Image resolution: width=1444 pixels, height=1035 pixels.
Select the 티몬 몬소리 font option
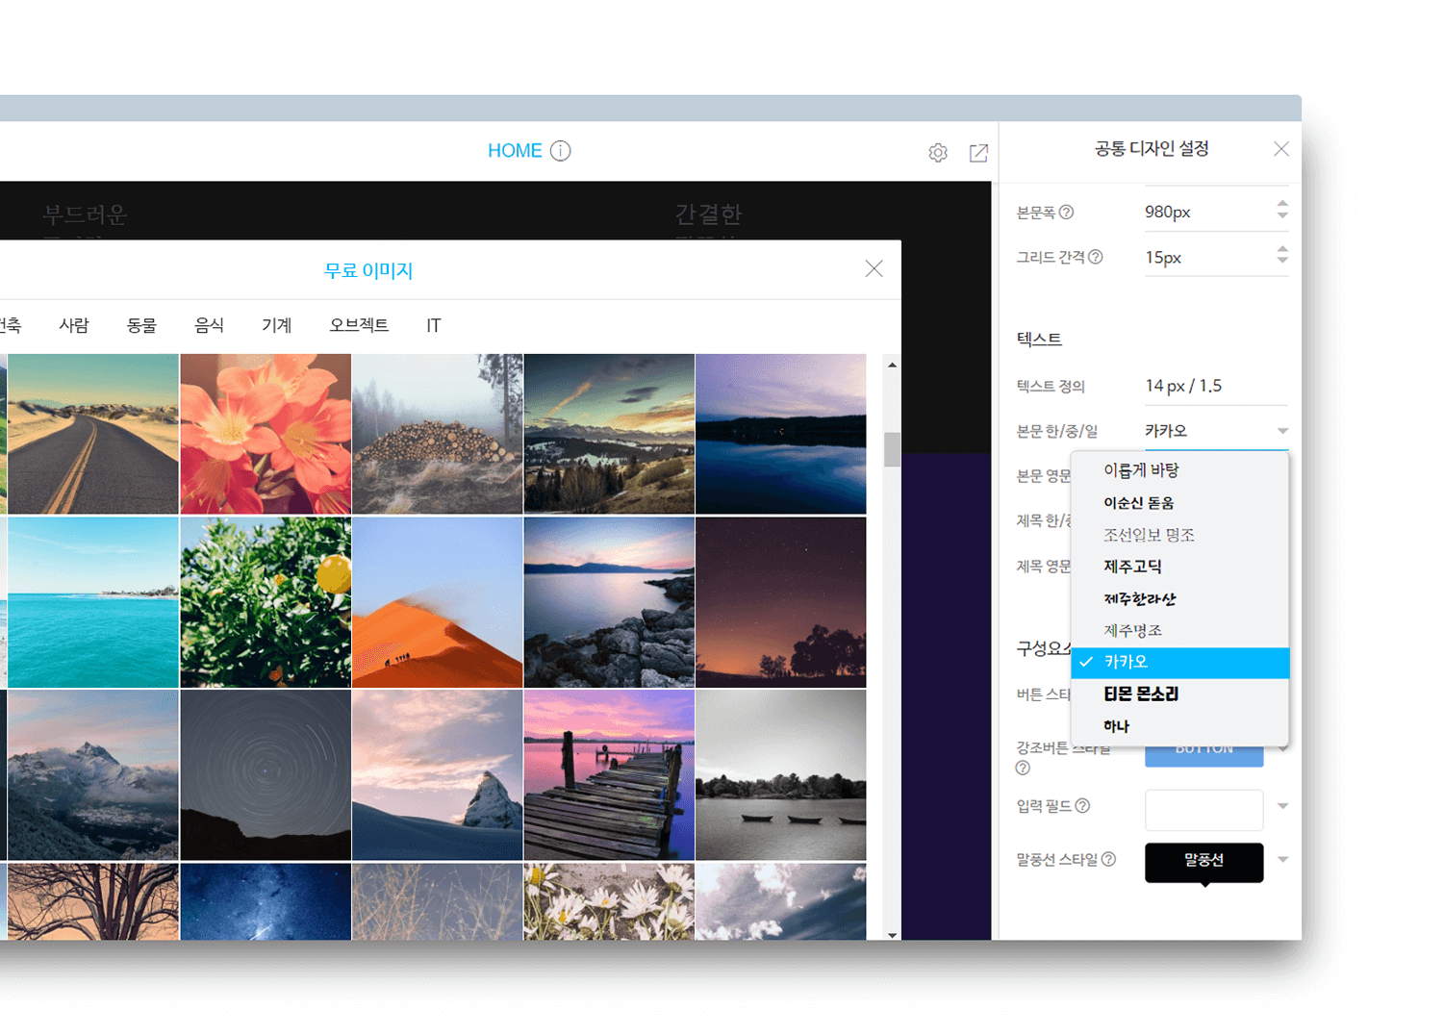pos(1180,694)
